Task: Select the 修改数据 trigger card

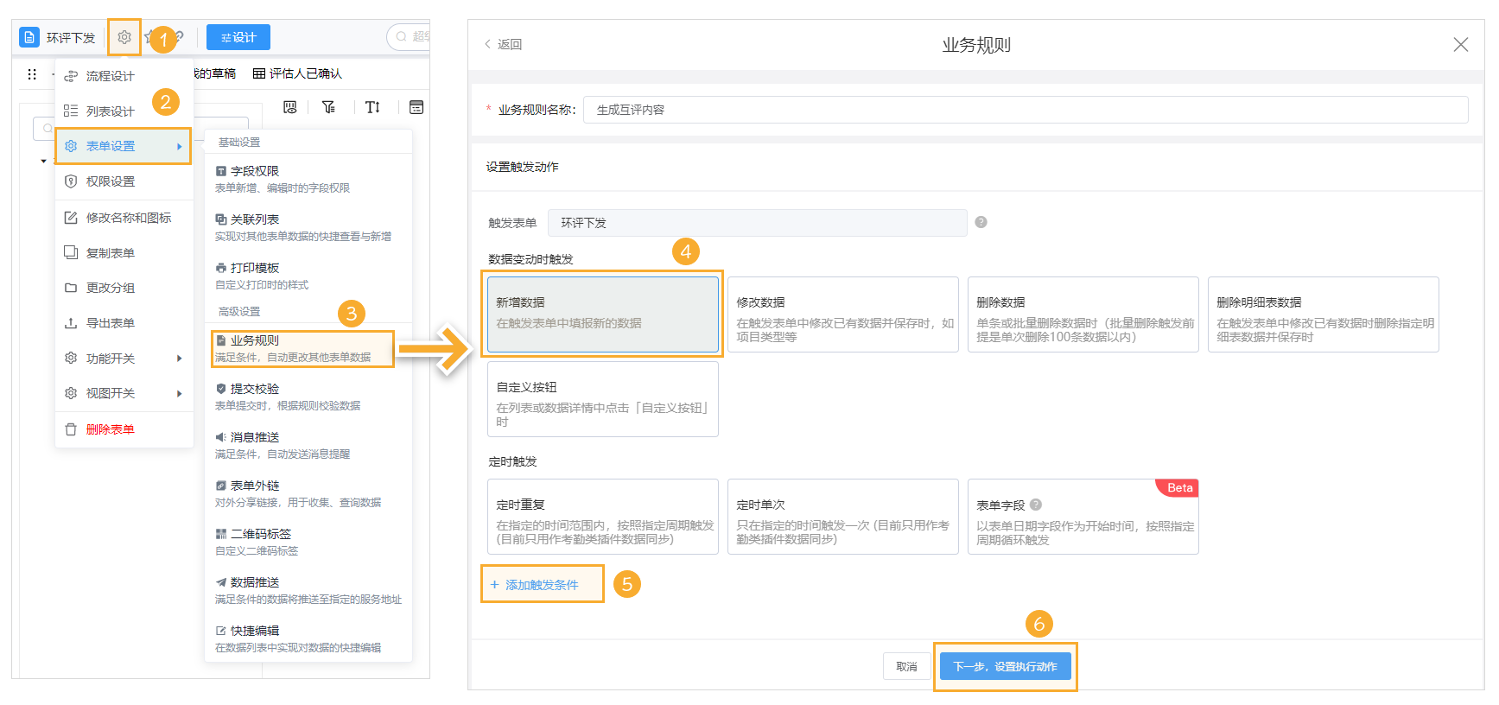Action: click(x=842, y=314)
